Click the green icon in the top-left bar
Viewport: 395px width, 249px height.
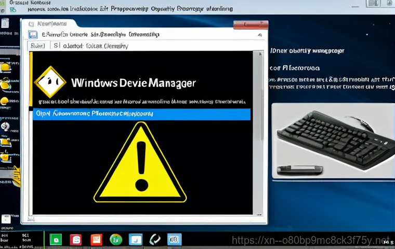tap(12, 10)
